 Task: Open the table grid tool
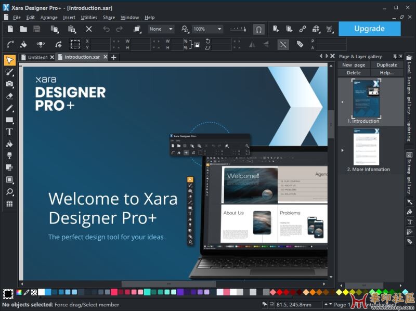pos(9,203)
